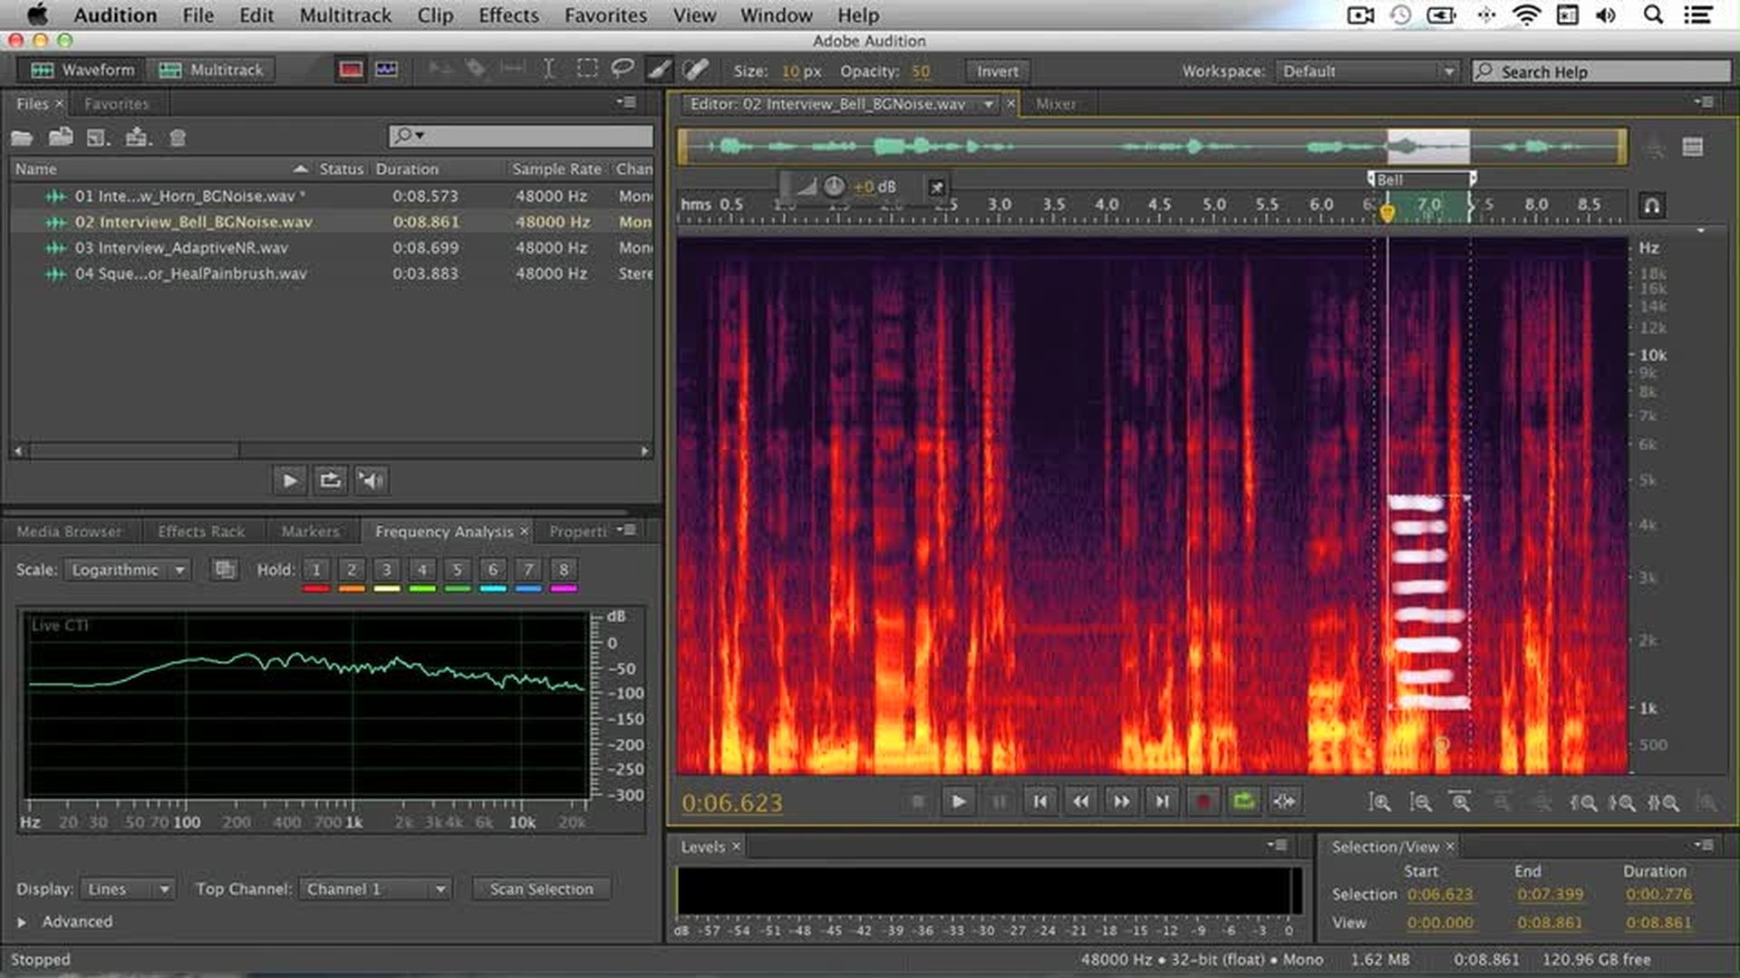Select the Spot Healing Brush tool

(695, 69)
